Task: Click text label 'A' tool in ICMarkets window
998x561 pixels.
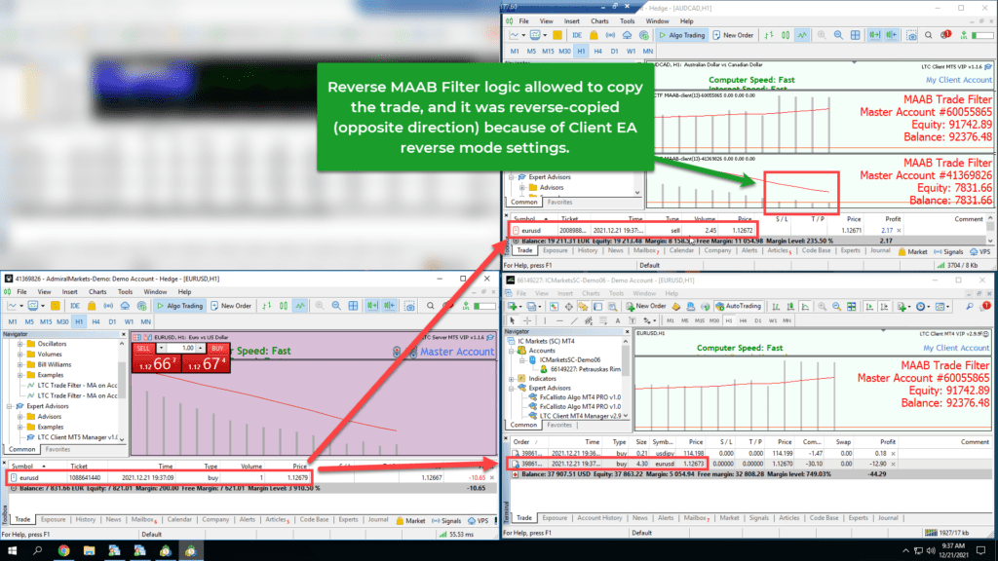Action: pyautogui.click(x=617, y=321)
